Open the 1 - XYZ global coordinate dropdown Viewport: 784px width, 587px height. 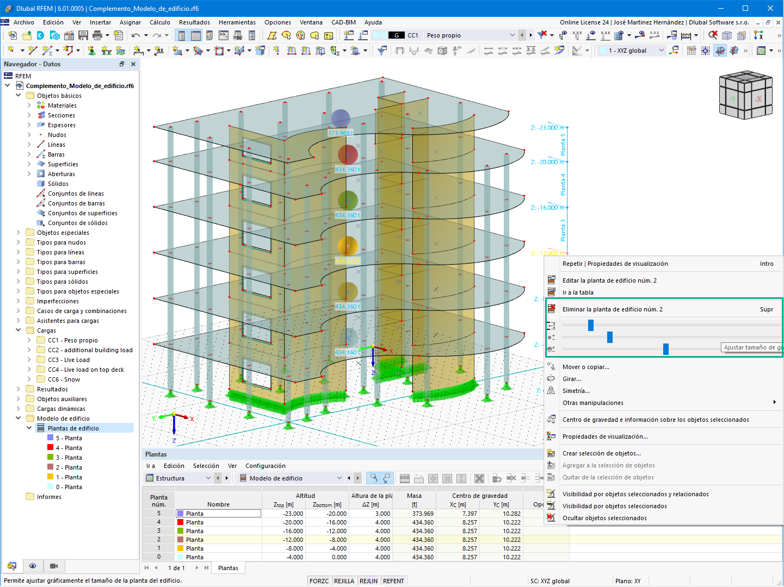662,51
